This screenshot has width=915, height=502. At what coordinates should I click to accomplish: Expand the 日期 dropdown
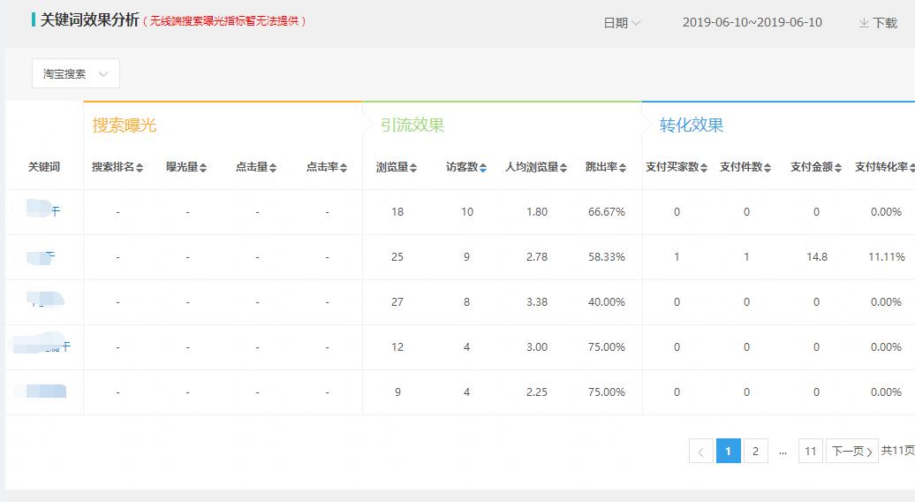coord(622,23)
